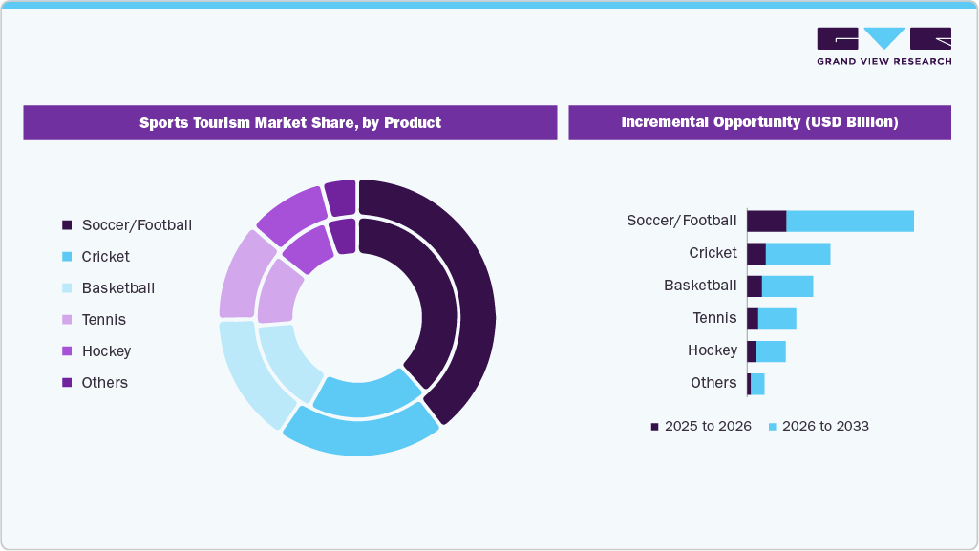
Task: Click the longest light blue opportunity bar
Action: pos(850,220)
